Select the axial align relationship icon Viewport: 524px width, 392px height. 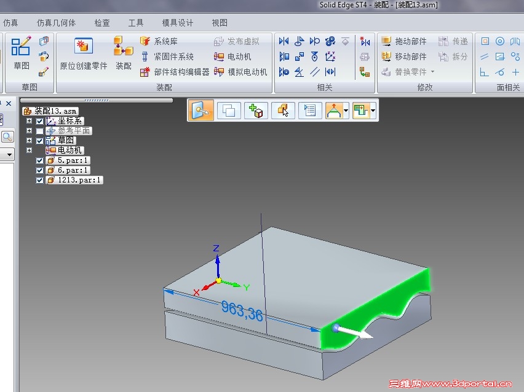tap(284, 72)
